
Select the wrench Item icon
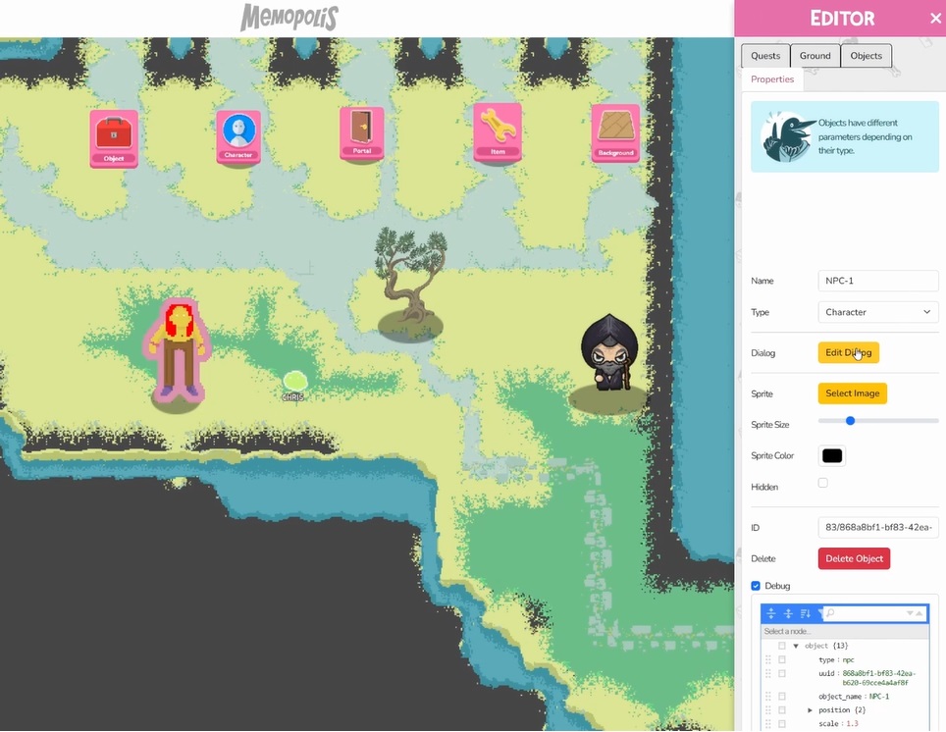(497, 131)
